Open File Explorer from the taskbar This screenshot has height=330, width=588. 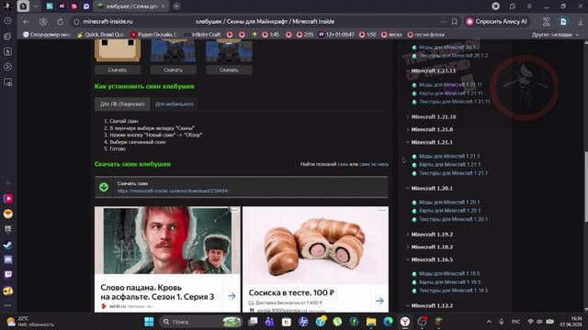point(371,322)
